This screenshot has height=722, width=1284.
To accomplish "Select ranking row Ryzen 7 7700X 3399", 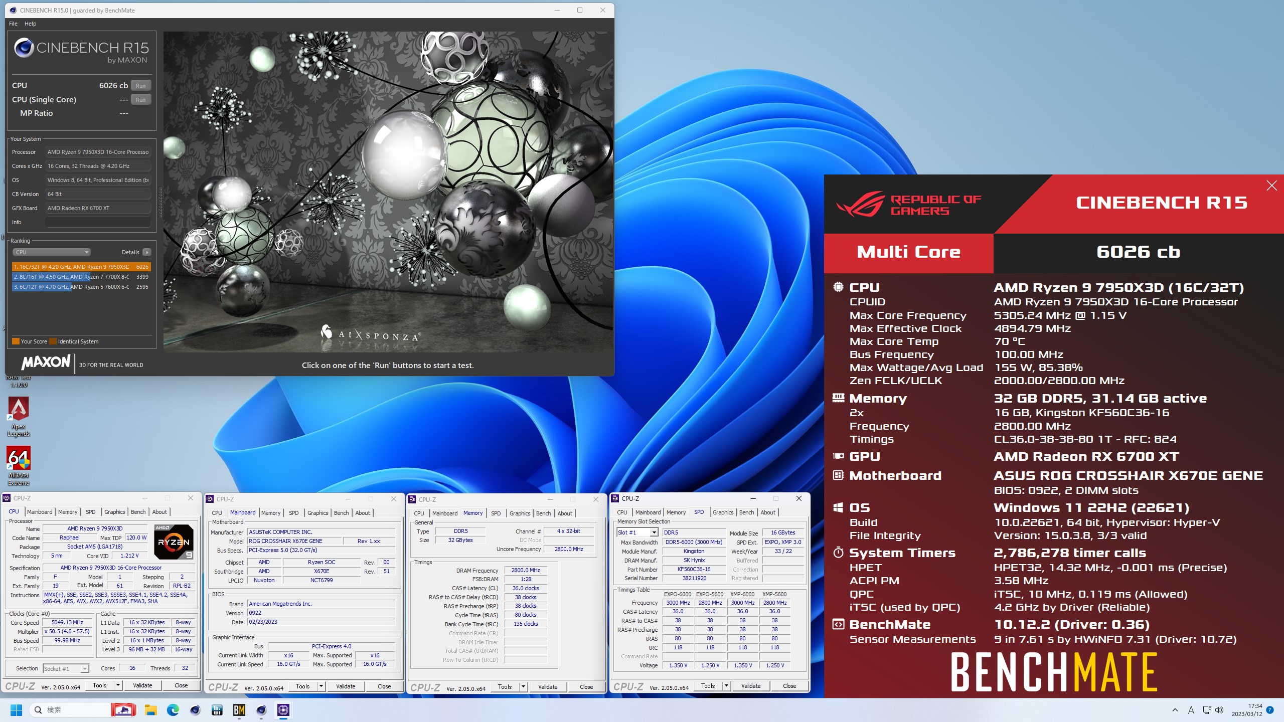I will 81,277.
